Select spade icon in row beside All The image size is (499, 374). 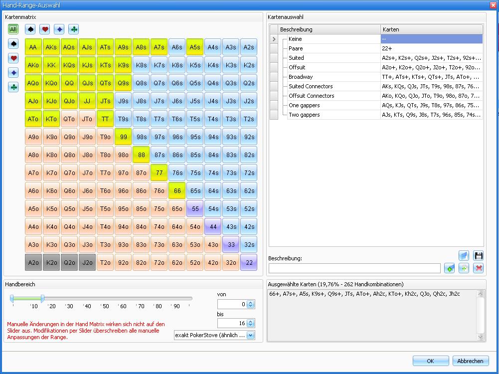tap(30, 29)
